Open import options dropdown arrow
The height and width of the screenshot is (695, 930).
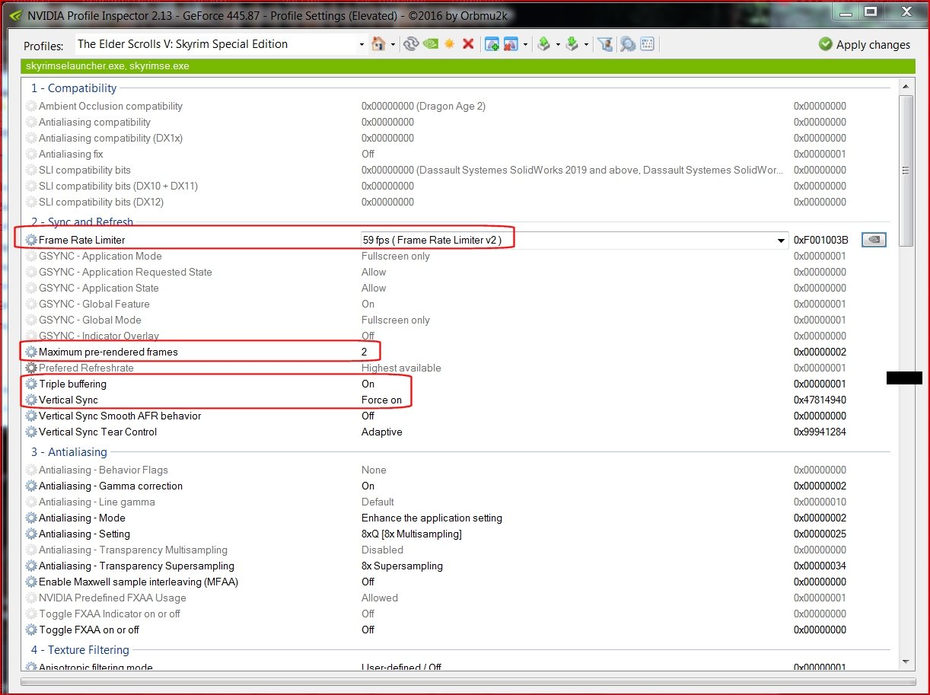[587, 45]
